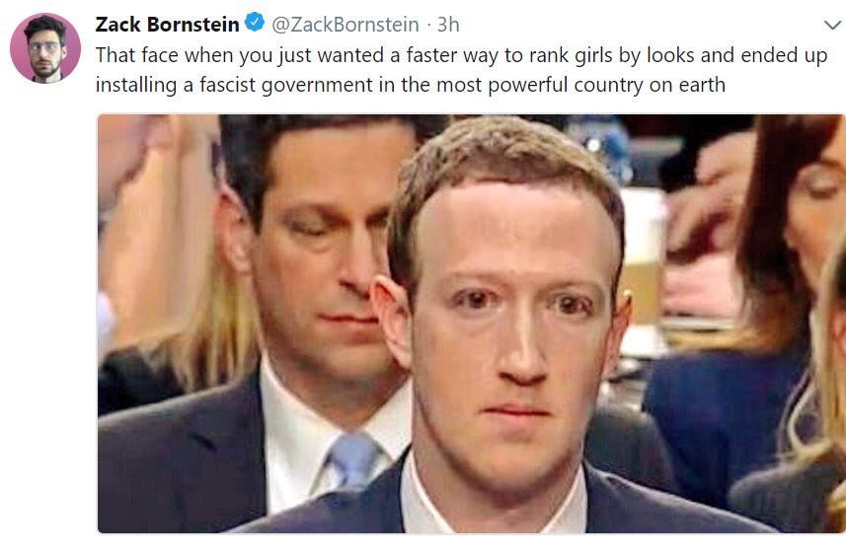Viewport: 846px width, 555px height.
Task: Click Zack Bornstein's round profile avatar
Action: [x=45, y=48]
